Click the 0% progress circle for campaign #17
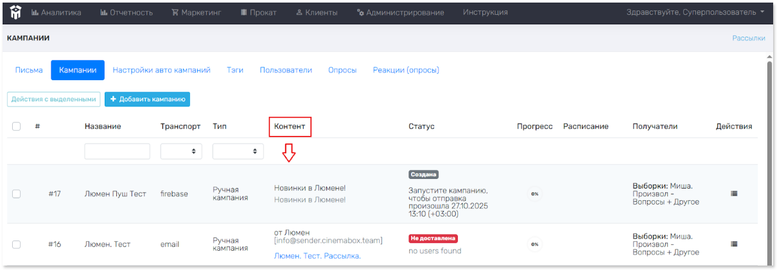Image resolution: width=777 pixels, height=270 pixels. click(534, 194)
